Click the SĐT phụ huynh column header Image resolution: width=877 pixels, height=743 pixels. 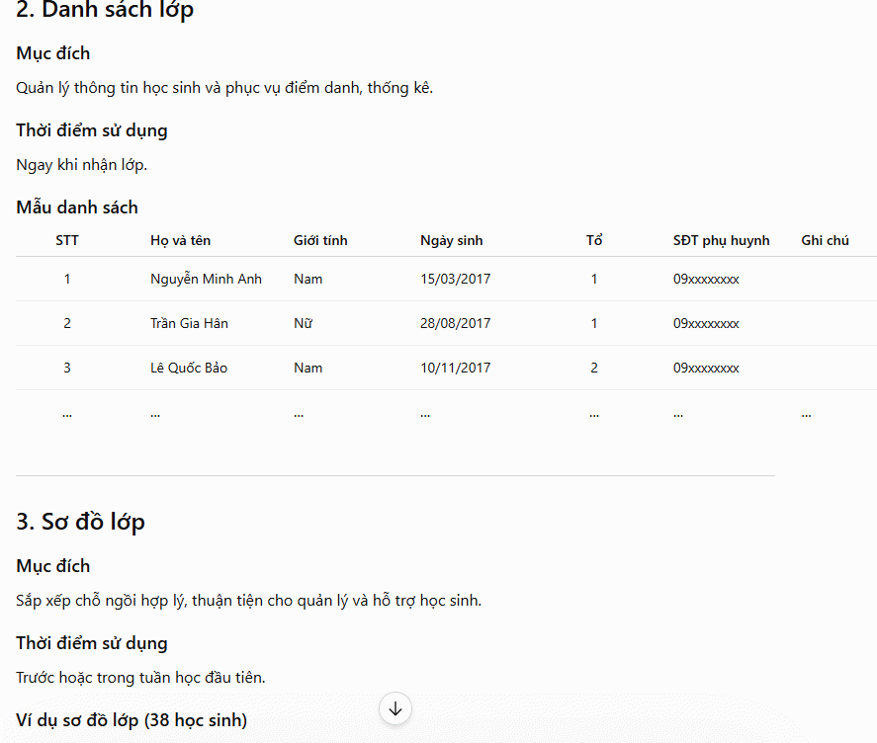click(x=721, y=240)
